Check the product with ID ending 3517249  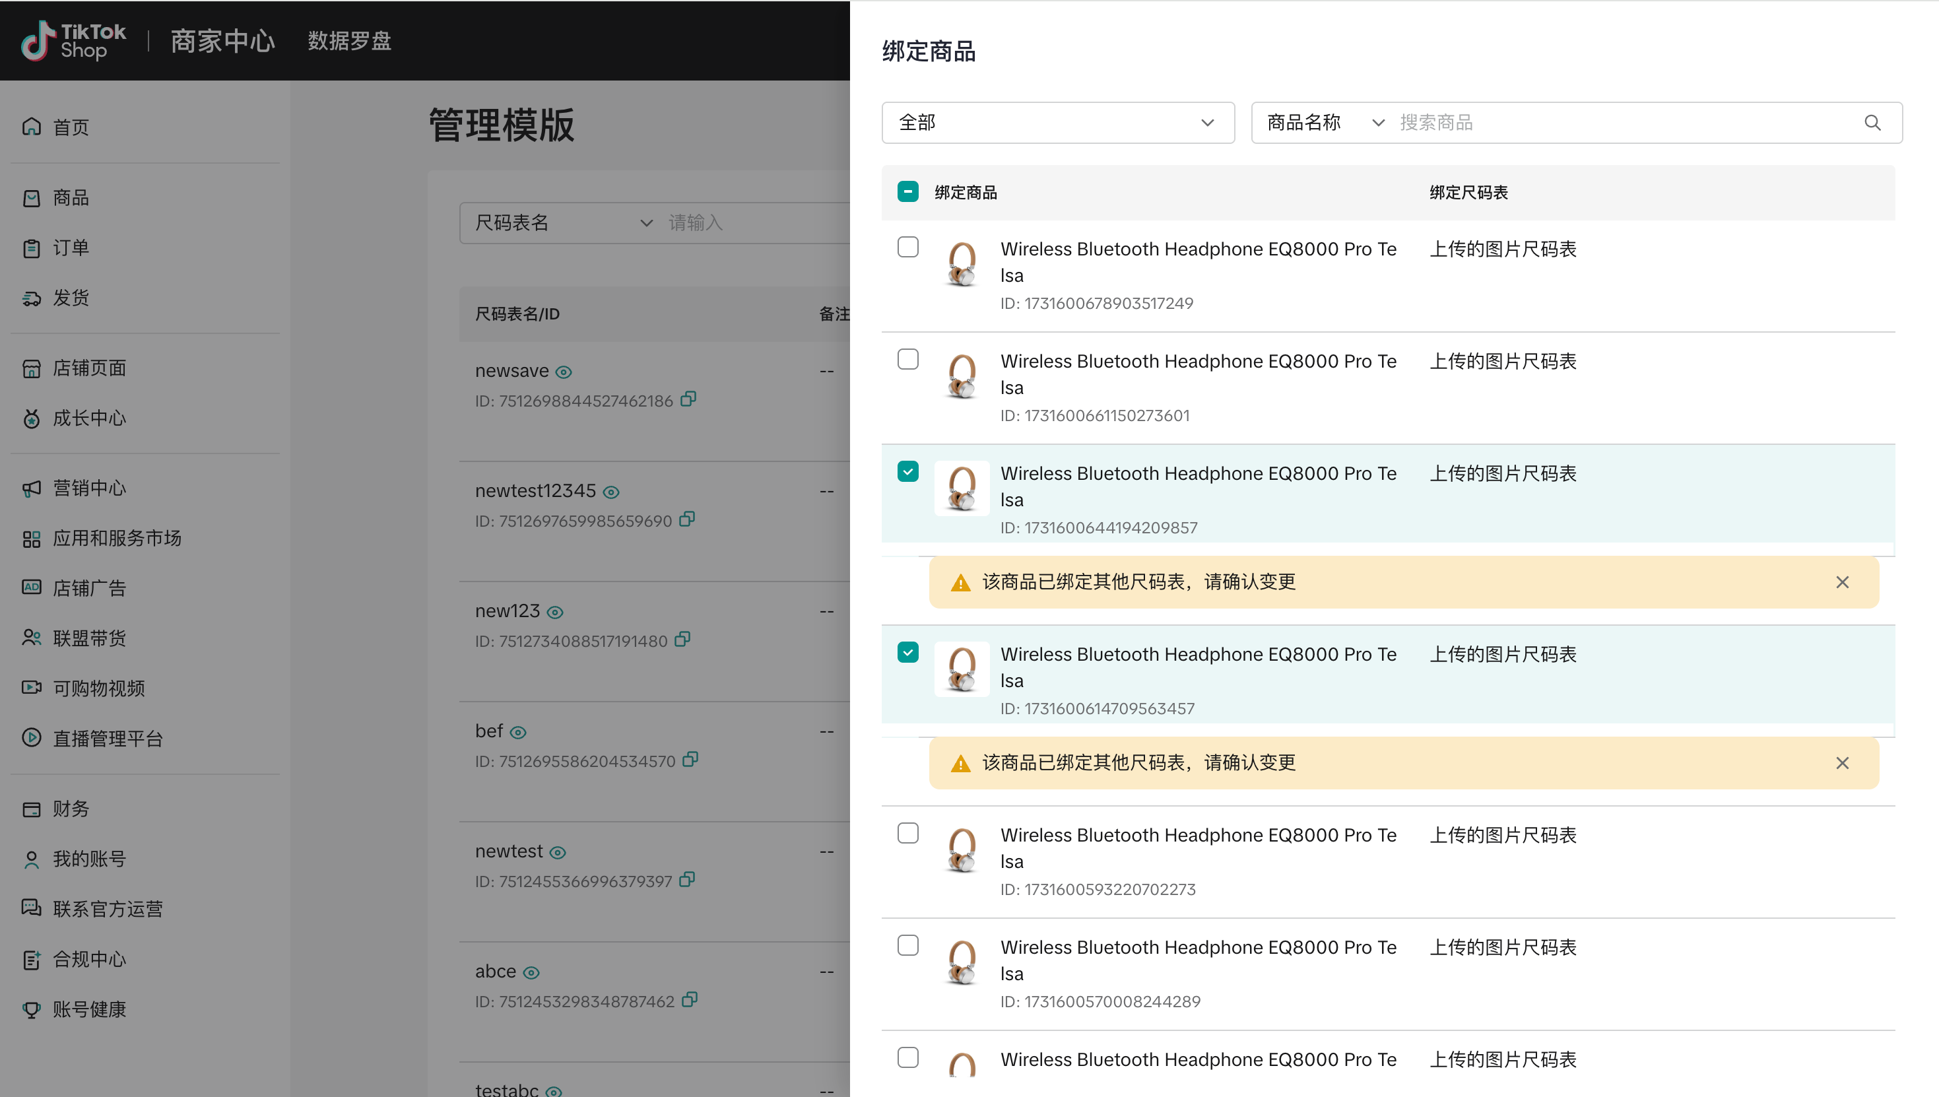[907, 247]
